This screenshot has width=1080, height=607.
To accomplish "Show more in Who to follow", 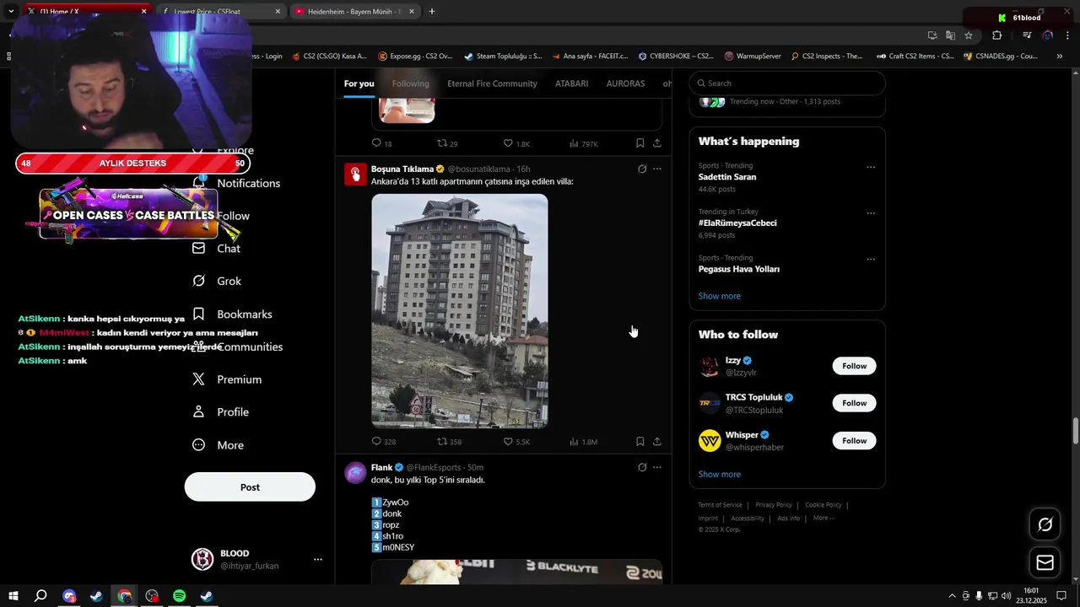I will click(x=720, y=475).
